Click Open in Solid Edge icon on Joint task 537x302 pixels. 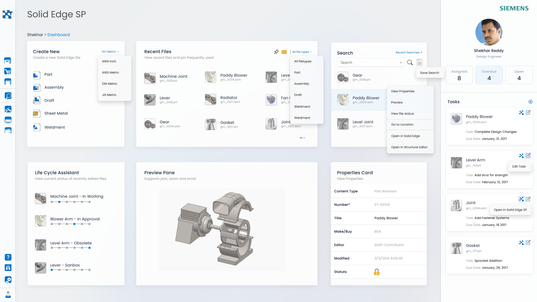[521, 199]
